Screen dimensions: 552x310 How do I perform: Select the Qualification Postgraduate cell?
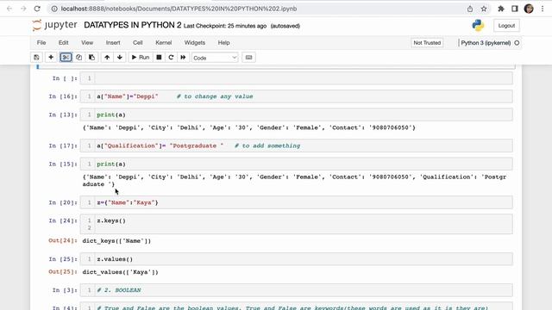(296, 146)
